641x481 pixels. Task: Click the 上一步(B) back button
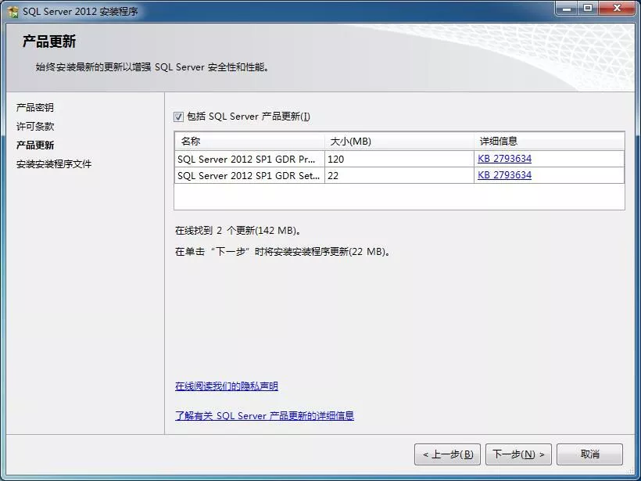[448, 454]
